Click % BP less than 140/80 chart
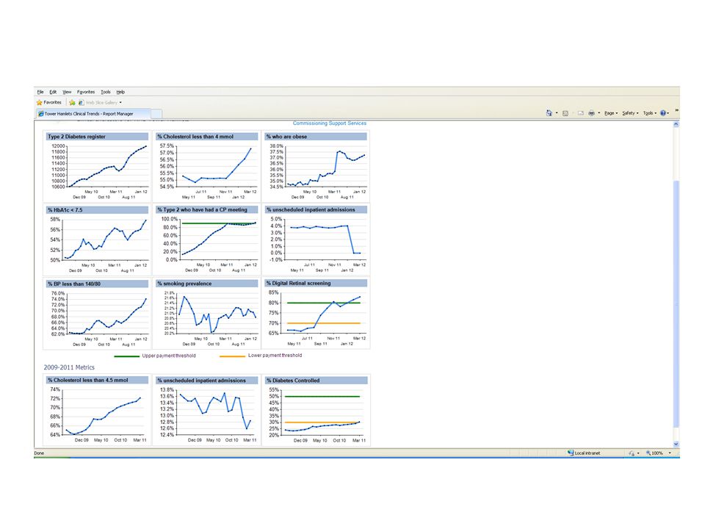The image size is (705, 529). [97, 314]
